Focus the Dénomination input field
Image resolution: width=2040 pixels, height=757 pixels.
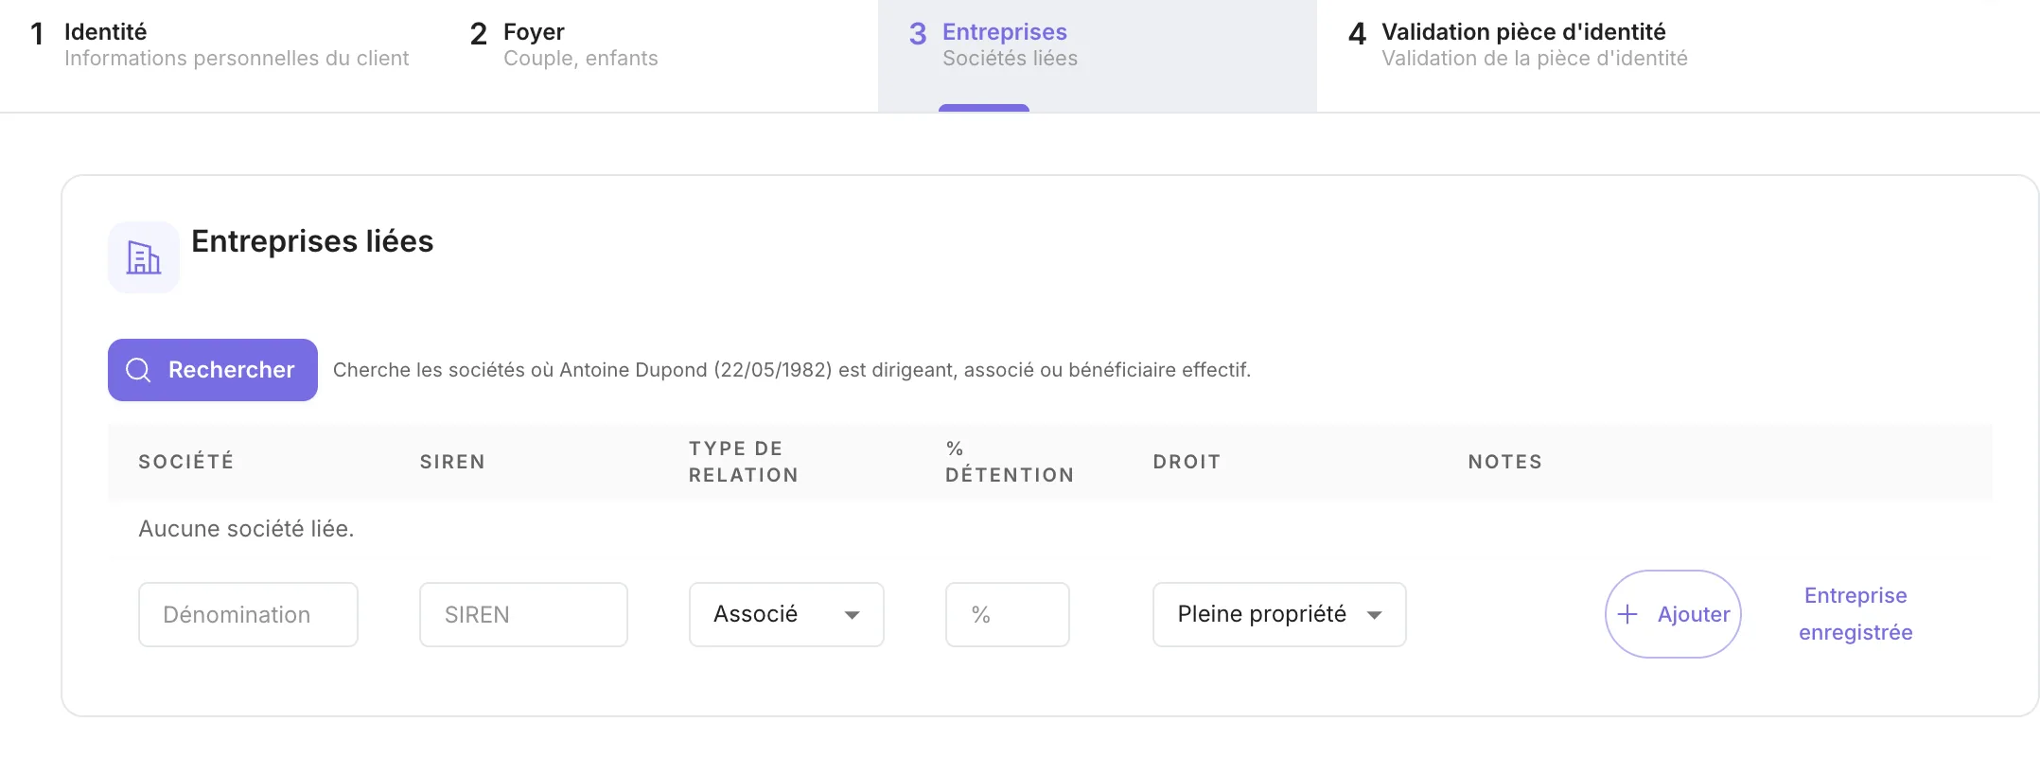pos(248,614)
